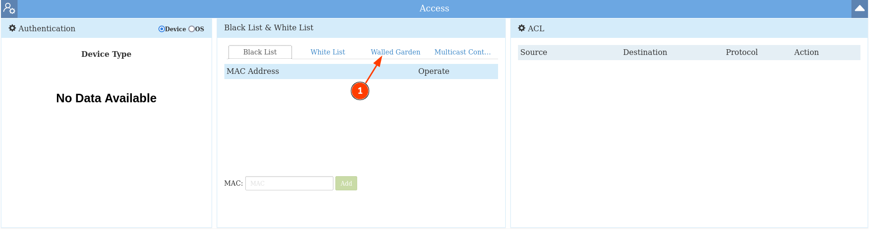This screenshot has height=233, width=869.
Task: Click the MAC Address column header
Action: pyautogui.click(x=253, y=71)
